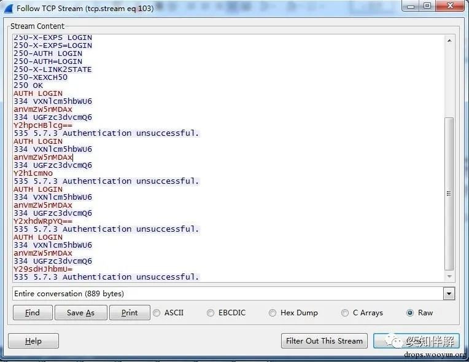Open the Entire conversation dropdown arrow

[449, 294]
